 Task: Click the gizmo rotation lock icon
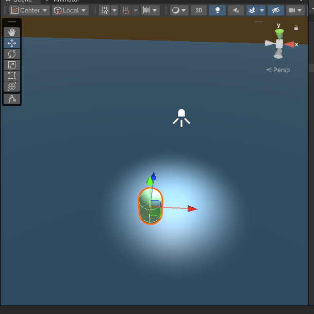click(x=296, y=28)
